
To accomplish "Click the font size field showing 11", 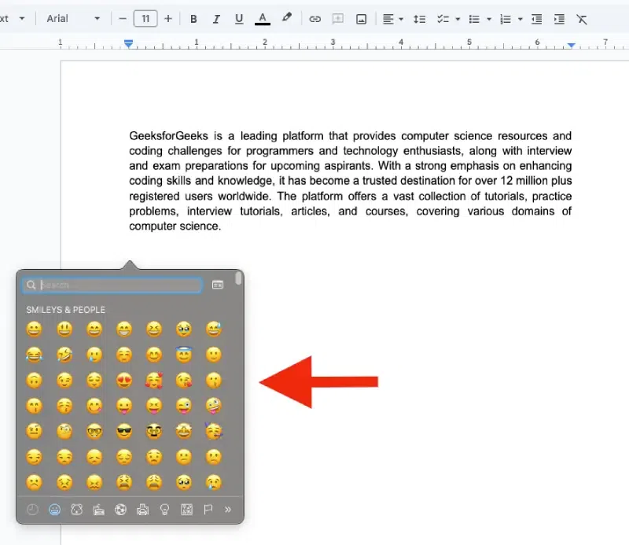I will (145, 19).
